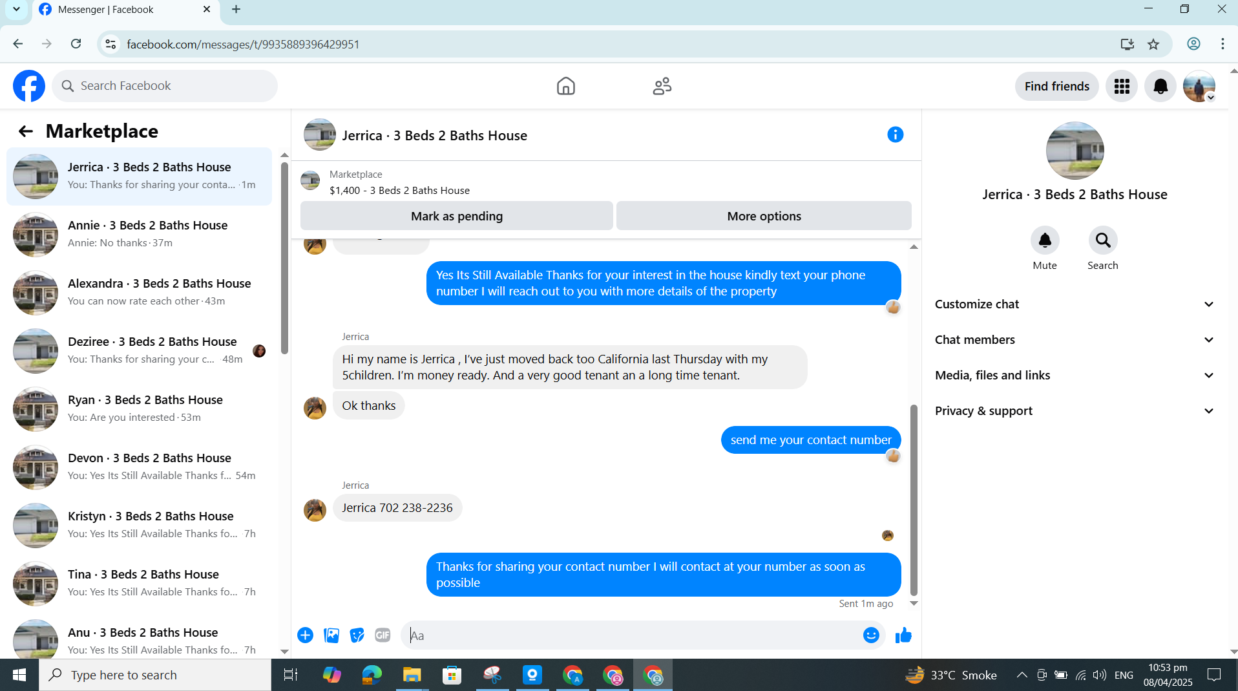Attach a photo file in composer
This screenshot has width=1238, height=691.
coord(331,635)
